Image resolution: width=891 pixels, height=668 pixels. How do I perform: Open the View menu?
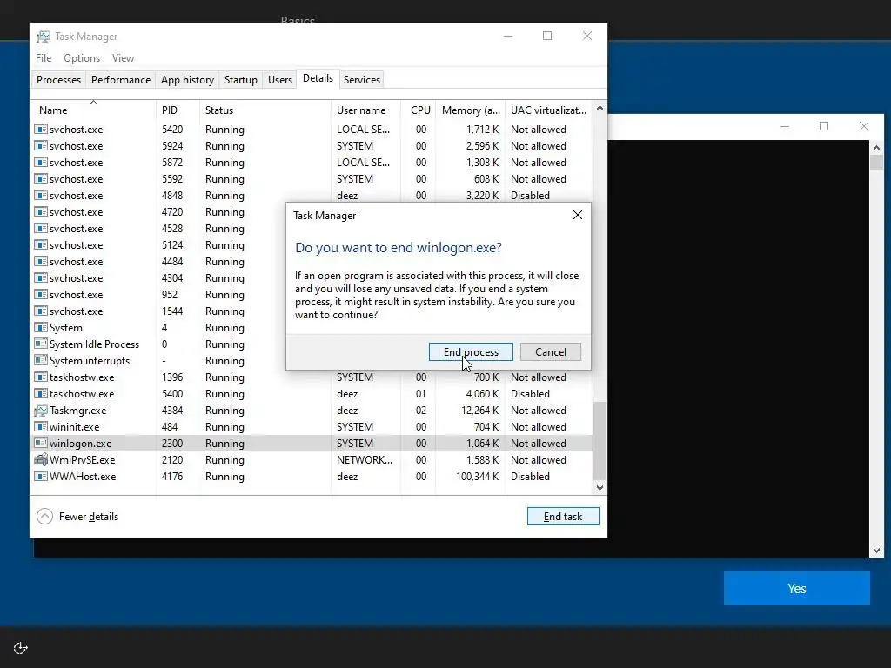pos(123,58)
